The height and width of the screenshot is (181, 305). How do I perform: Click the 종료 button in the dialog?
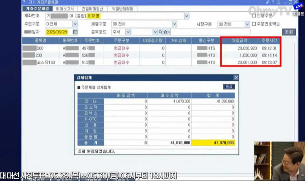click(229, 87)
